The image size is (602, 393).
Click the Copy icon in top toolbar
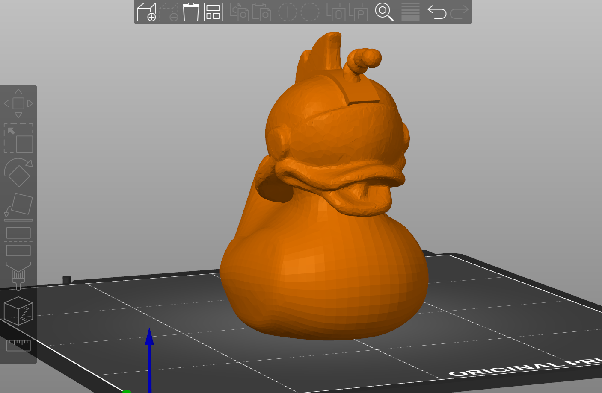click(240, 12)
